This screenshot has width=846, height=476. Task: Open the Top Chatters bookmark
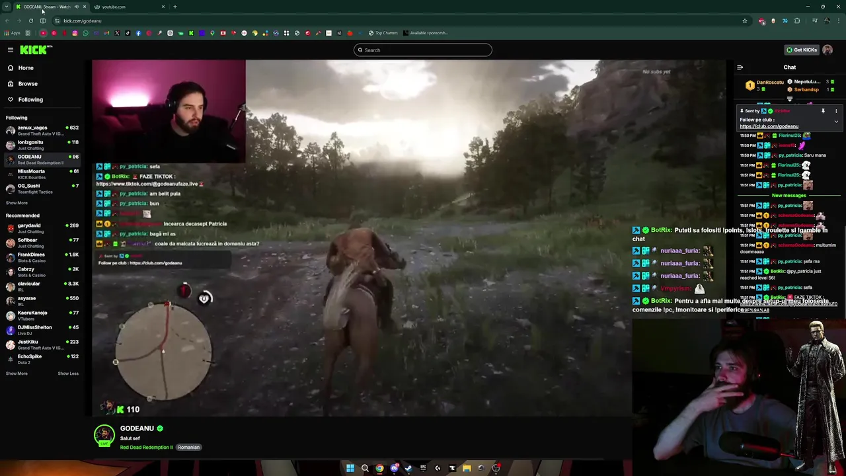coord(383,33)
